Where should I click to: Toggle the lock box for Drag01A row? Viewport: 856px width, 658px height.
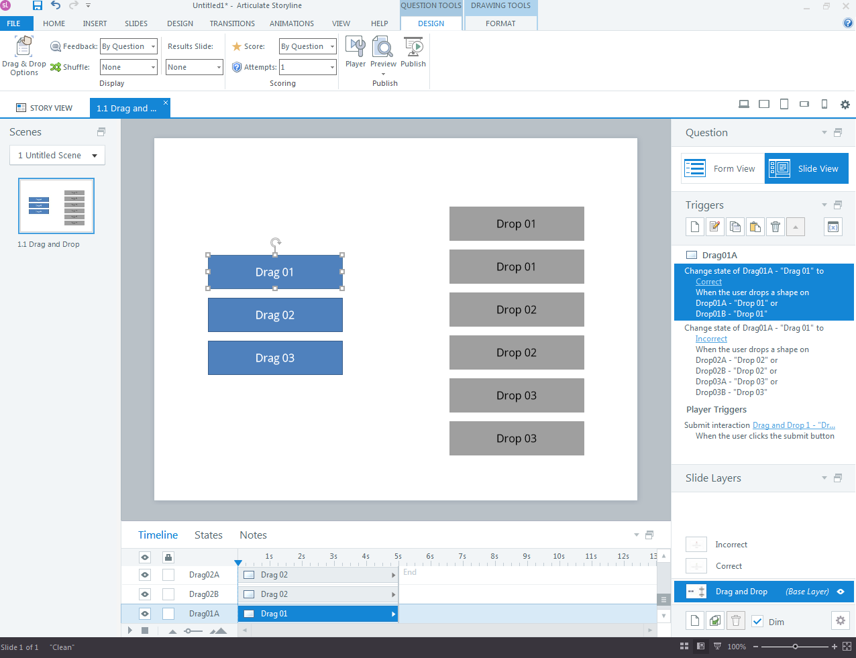point(168,614)
